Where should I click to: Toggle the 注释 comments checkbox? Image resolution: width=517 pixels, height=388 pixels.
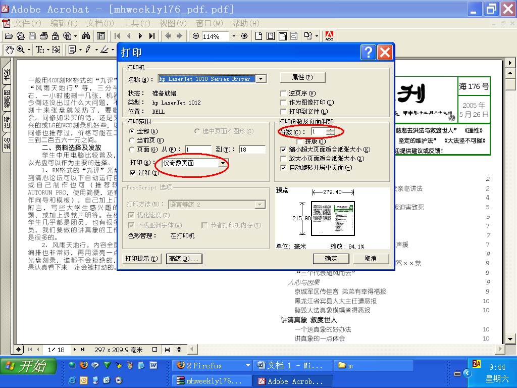(x=133, y=173)
